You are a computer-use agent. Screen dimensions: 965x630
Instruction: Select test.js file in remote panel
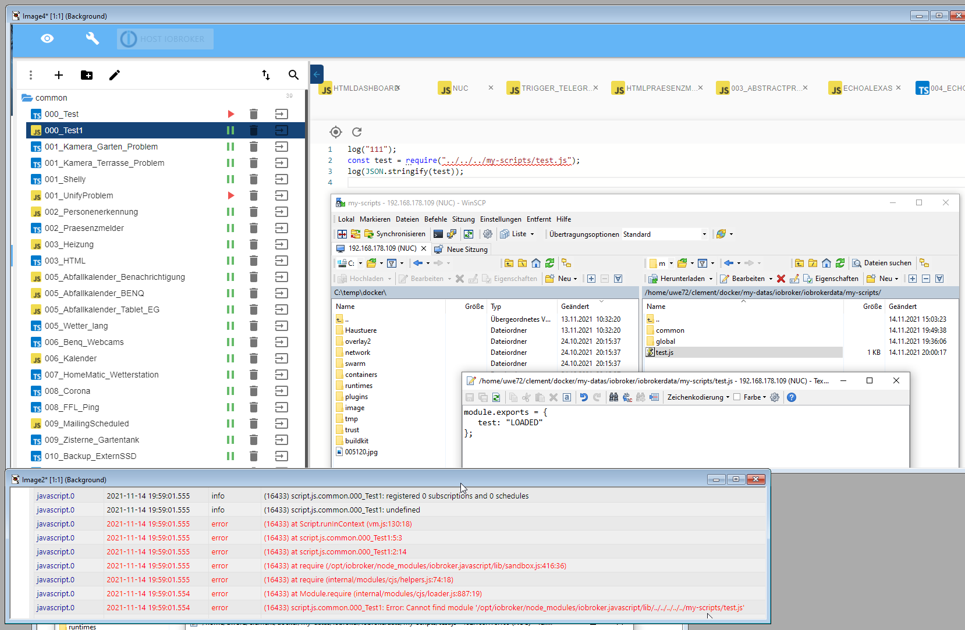click(x=664, y=353)
